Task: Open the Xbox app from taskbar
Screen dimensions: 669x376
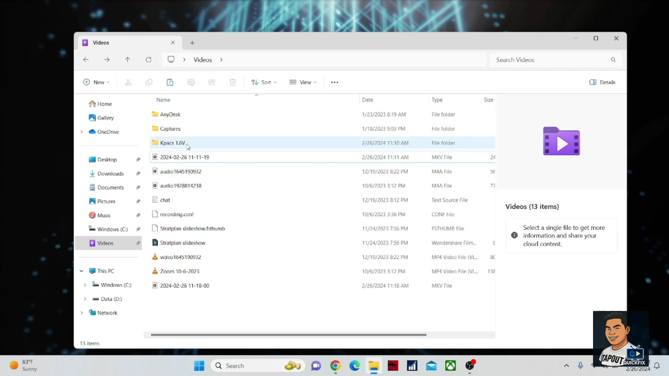Action: coord(451,366)
